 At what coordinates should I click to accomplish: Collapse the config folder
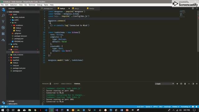pyautogui.click(x=9, y=44)
